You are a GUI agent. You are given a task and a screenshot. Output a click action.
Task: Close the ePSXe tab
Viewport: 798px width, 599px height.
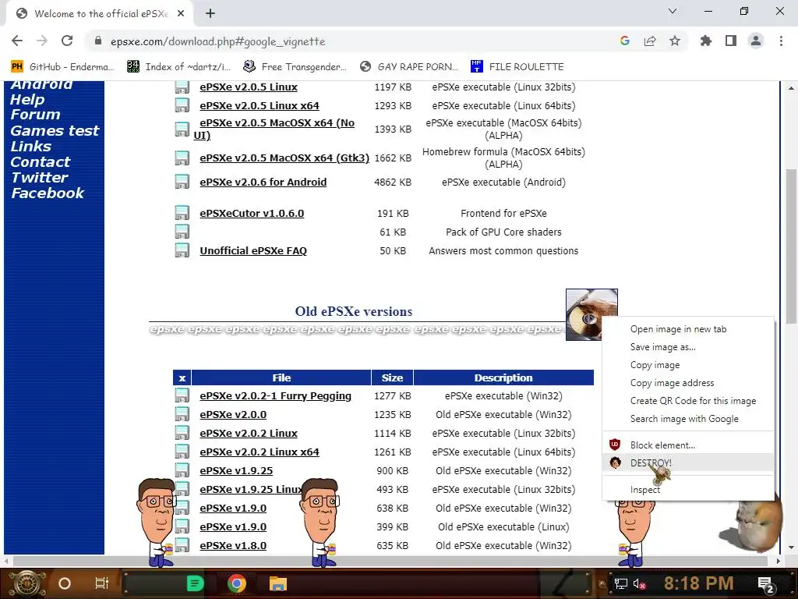(181, 13)
